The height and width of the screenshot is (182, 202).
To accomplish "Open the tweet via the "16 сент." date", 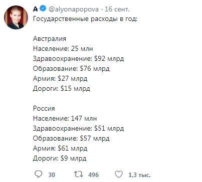I will [x=117, y=9].
